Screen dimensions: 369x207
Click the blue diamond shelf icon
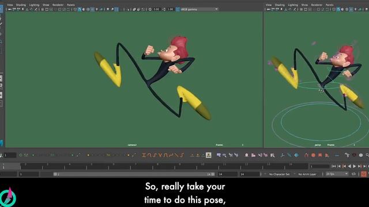[296, 155]
